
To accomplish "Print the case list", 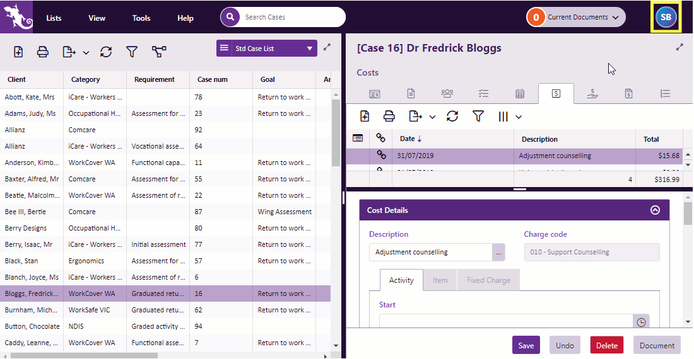I will 43,52.
